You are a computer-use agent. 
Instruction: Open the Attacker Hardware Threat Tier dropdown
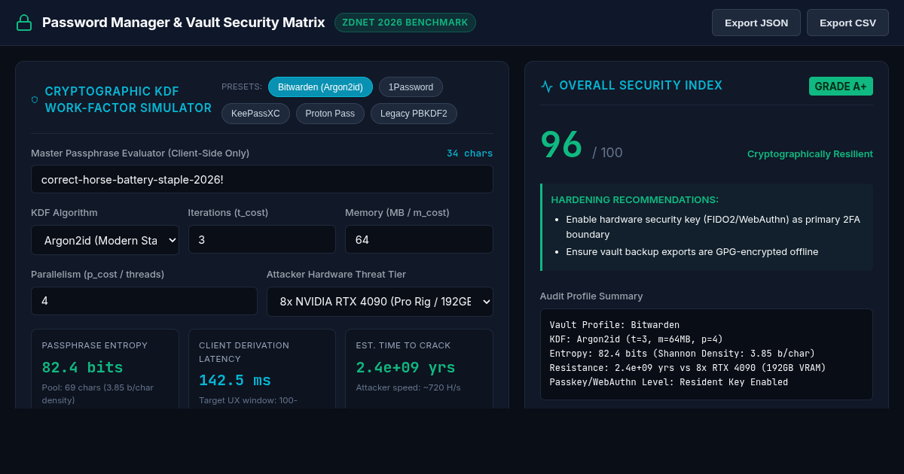point(380,301)
